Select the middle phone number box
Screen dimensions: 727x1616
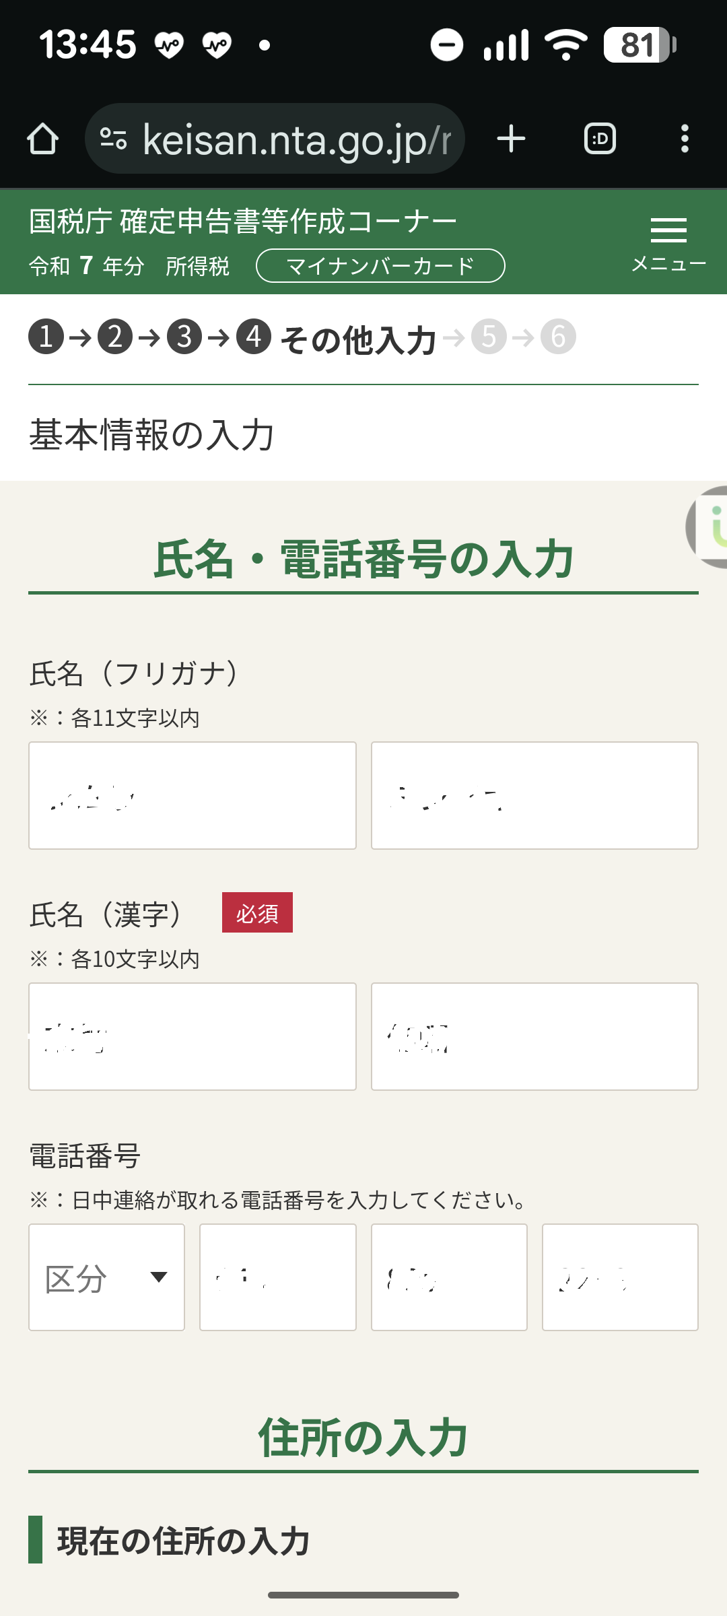tap(449, 1277)
